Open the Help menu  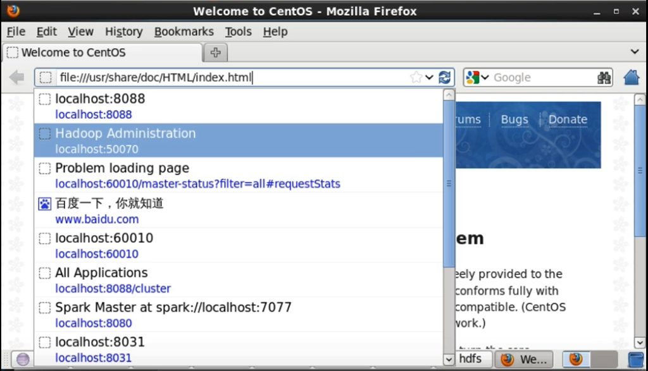click(275, 32)
